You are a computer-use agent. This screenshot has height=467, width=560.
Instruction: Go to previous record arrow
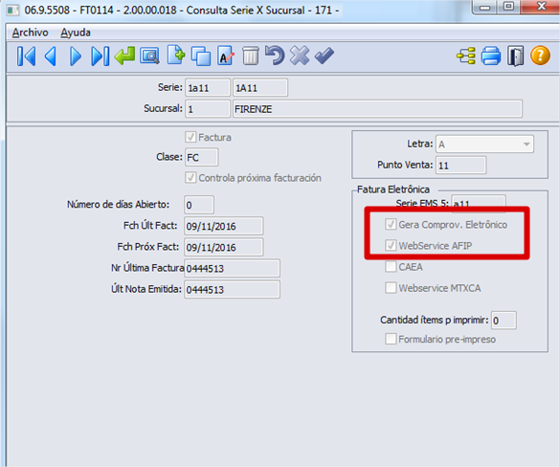click(x=51, y=56)
